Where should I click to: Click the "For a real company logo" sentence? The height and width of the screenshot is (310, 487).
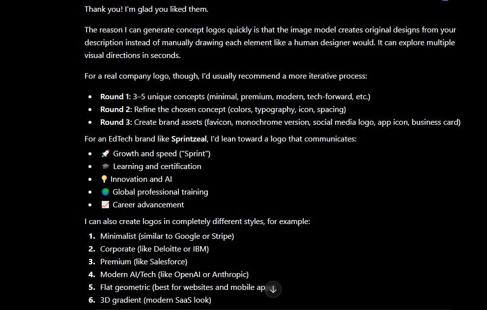coord(226,76)
